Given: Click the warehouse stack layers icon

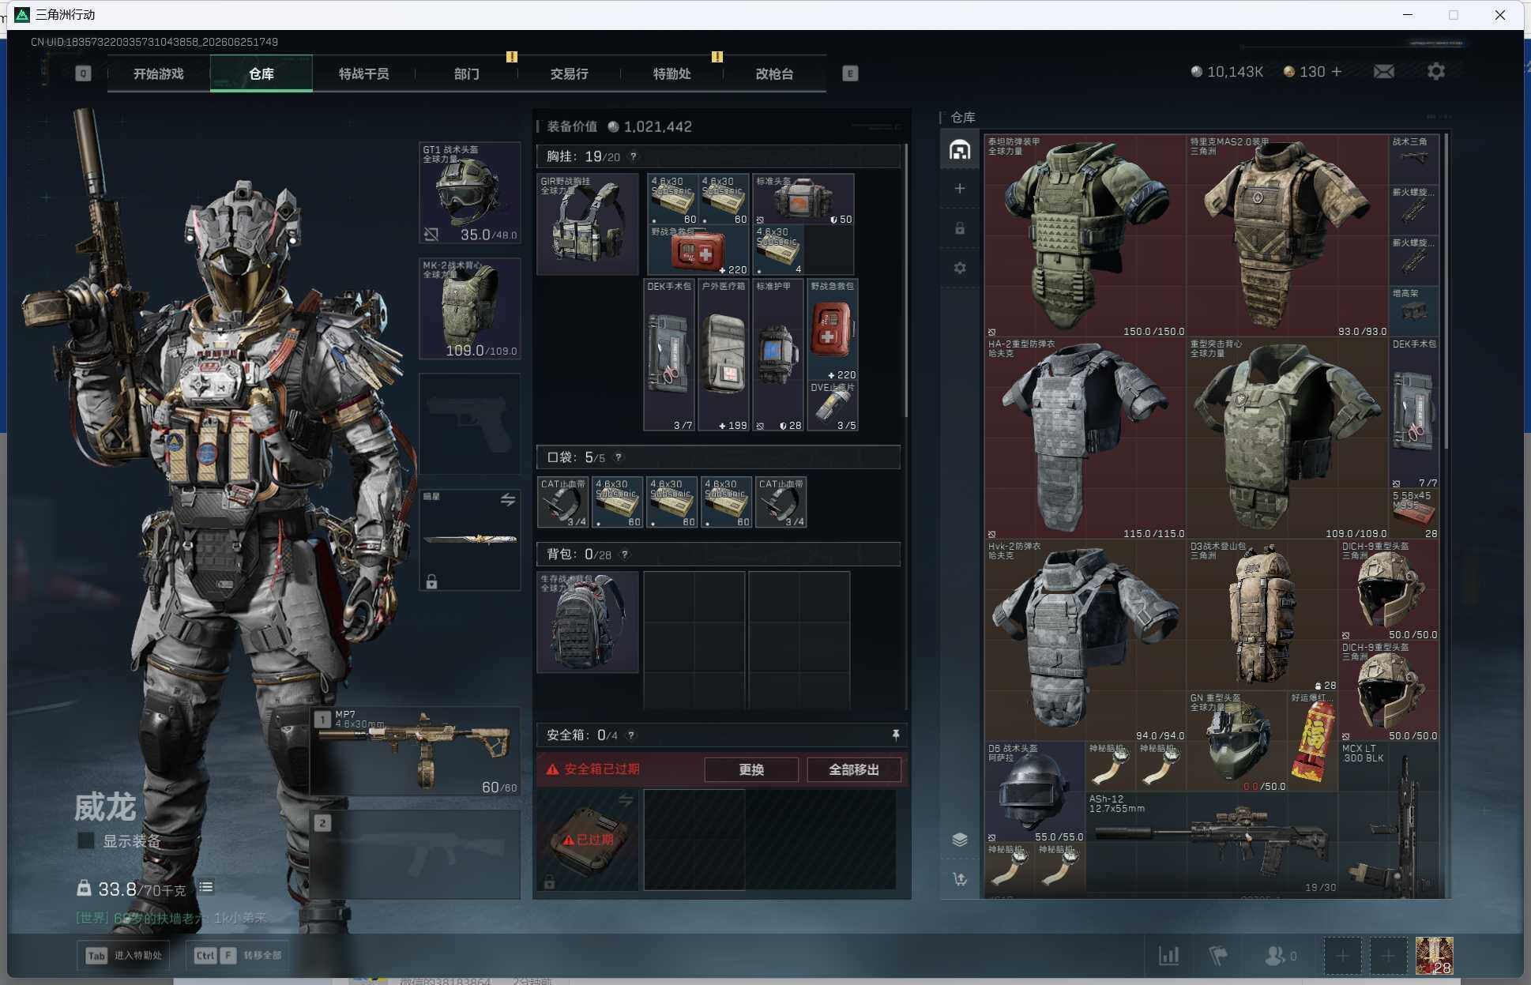Looking at the screenshot, I should tap(960, 839).
